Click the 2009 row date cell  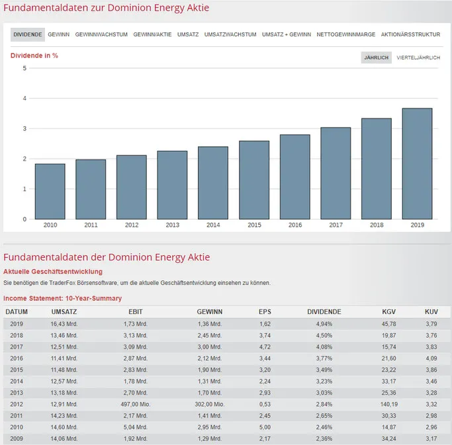click(x=17, y=438)
